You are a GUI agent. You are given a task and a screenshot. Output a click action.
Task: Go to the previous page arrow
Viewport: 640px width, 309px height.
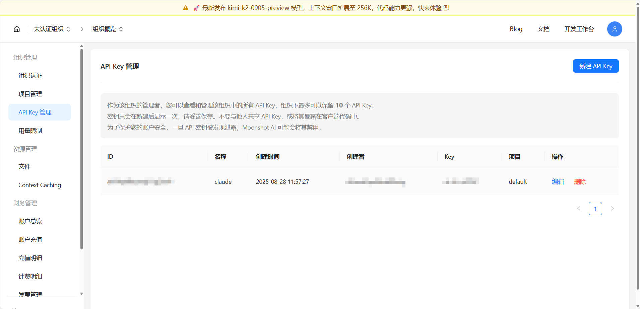[x=579, y=209]
